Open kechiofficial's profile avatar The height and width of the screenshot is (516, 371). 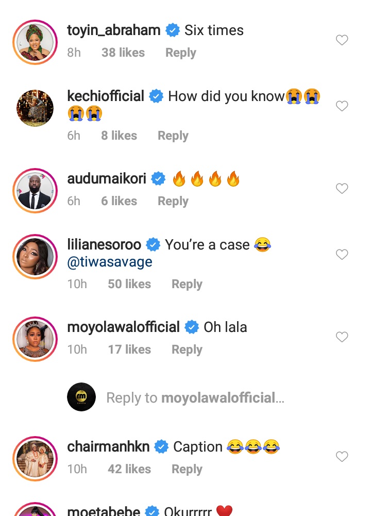[35, 108]
